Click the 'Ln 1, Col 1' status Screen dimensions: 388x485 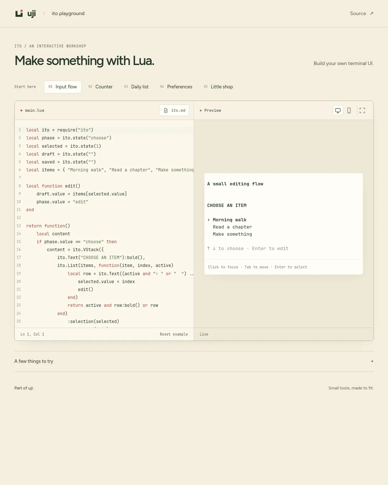(x=32, y=334)
